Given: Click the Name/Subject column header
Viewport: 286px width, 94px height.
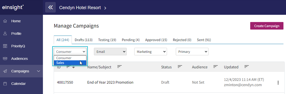Looking at the screenshot, I should [x=99, y=67].
